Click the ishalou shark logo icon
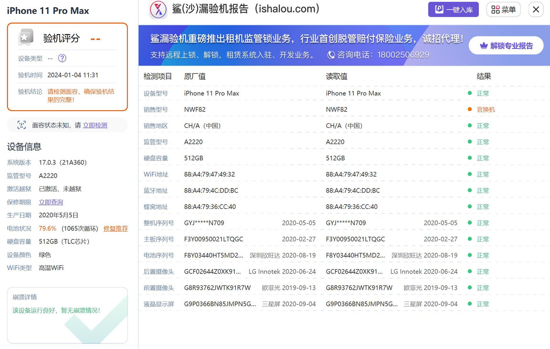 tap(158, 10)
